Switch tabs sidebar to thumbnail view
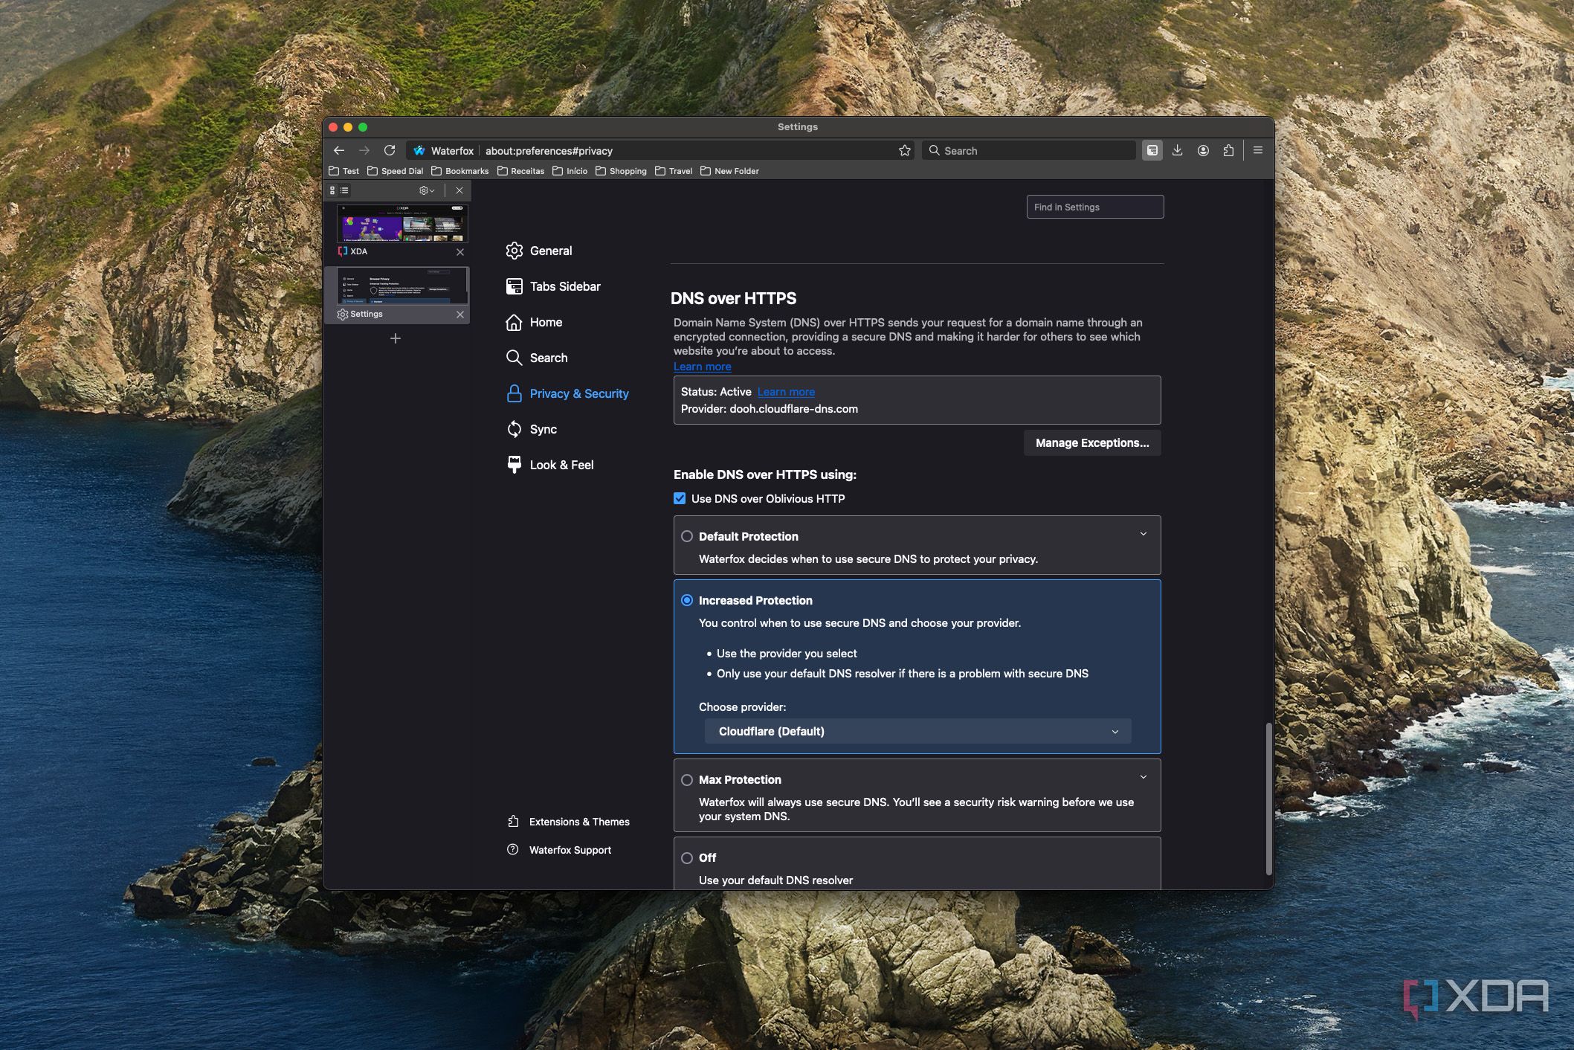 click(332, 190)
